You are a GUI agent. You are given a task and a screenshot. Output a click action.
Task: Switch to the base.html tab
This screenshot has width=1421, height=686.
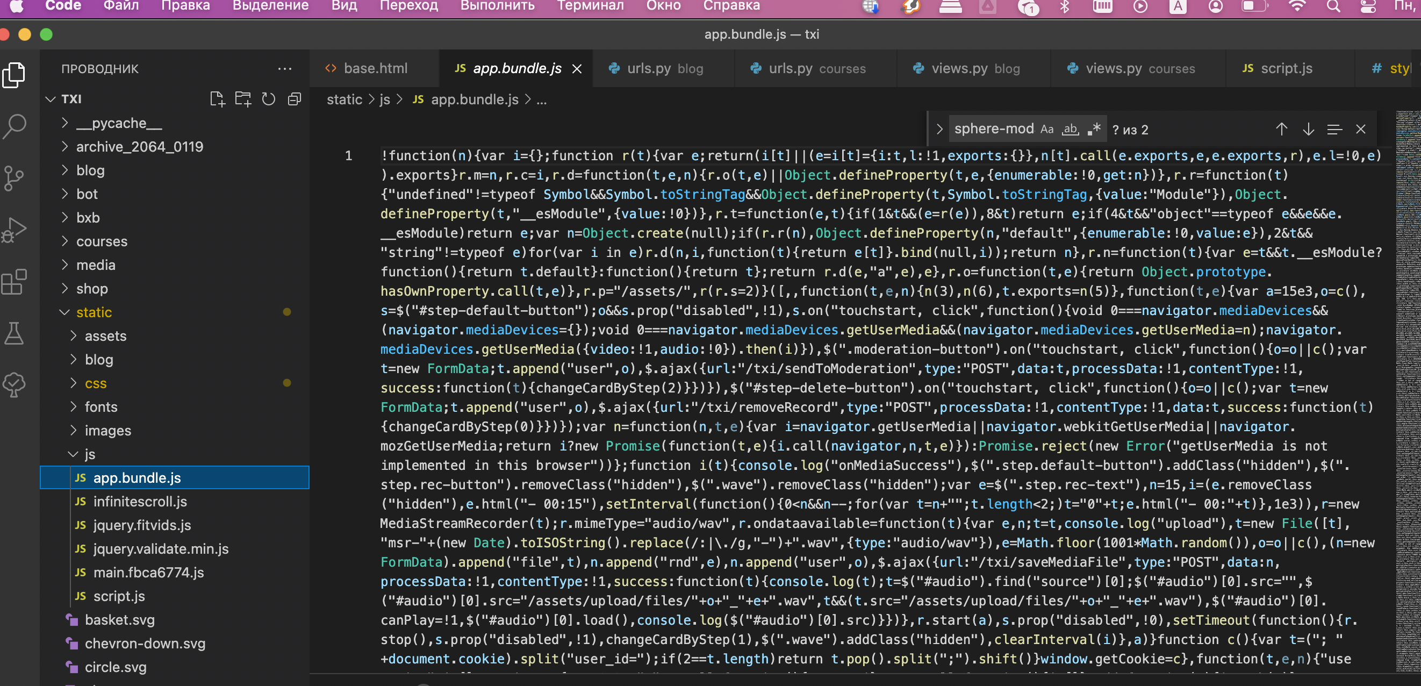375,68
